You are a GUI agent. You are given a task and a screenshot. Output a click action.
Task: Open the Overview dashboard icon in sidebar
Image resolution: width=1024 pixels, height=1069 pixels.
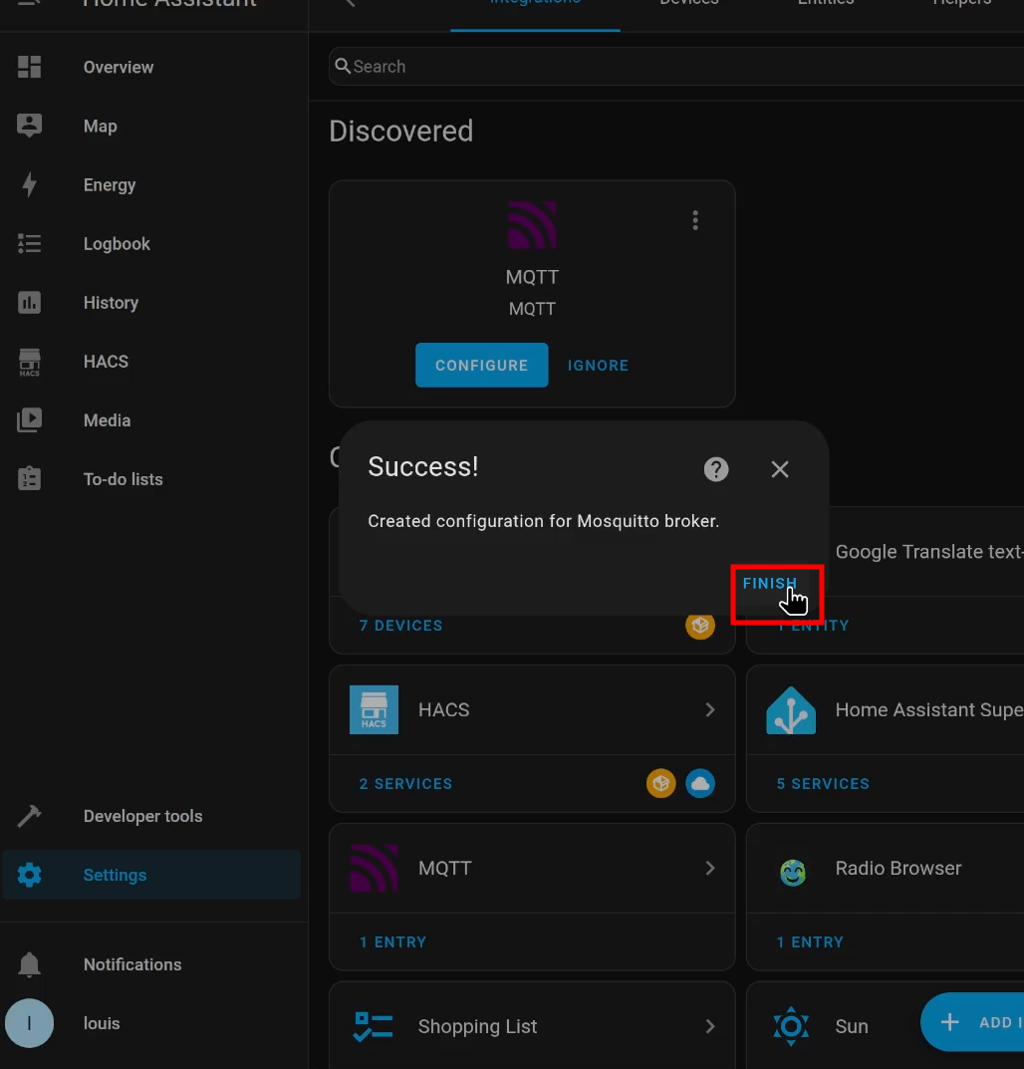tap(29, 67)
